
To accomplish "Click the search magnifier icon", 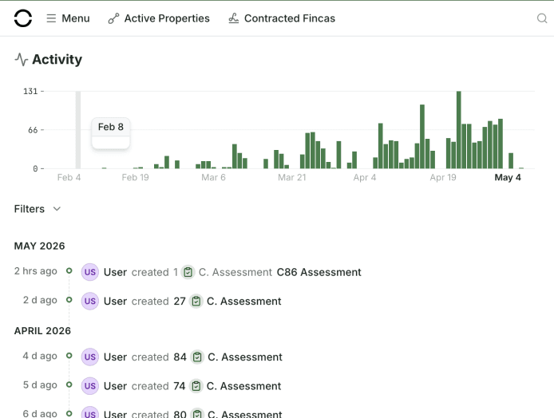I will [x=542, y=18].
